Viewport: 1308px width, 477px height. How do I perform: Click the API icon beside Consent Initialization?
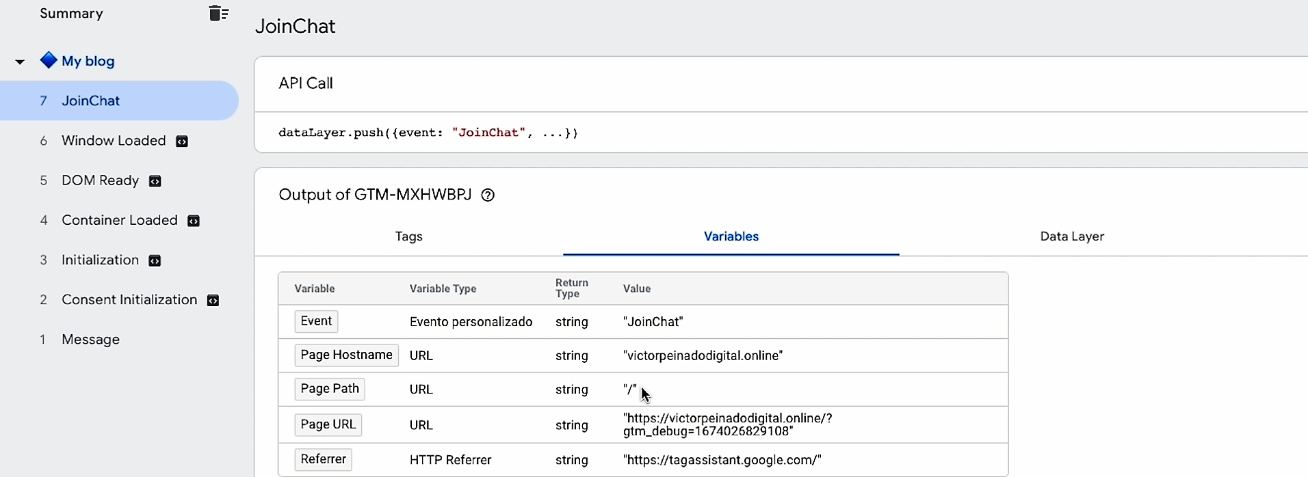213,301
